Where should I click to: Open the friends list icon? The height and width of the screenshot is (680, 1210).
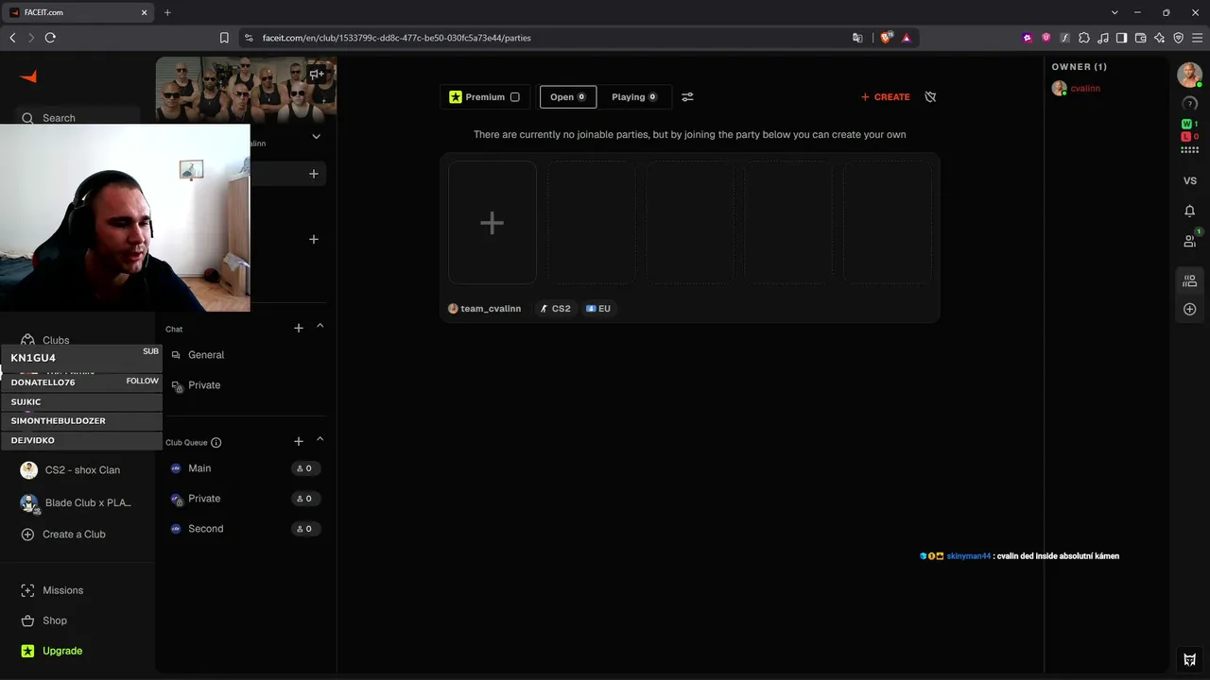(x=1190, y=241)
